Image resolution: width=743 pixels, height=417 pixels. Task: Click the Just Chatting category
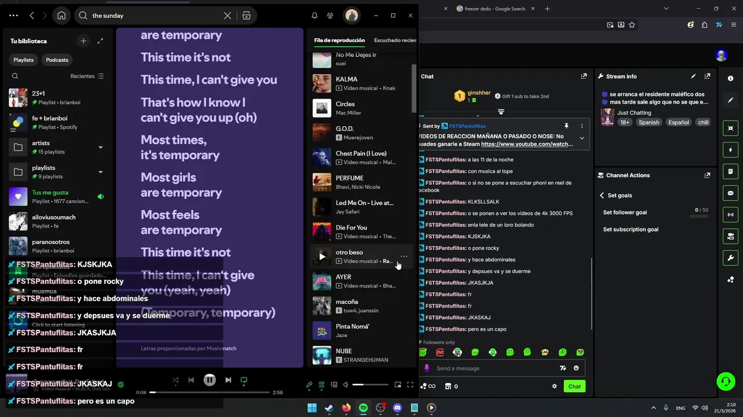coord(634,113)
